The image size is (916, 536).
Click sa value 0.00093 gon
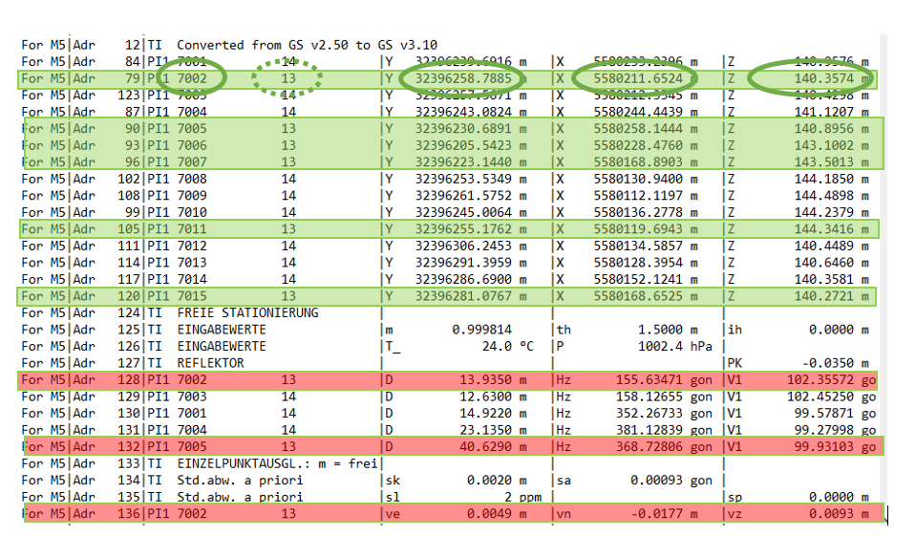[x=671, y=481]
